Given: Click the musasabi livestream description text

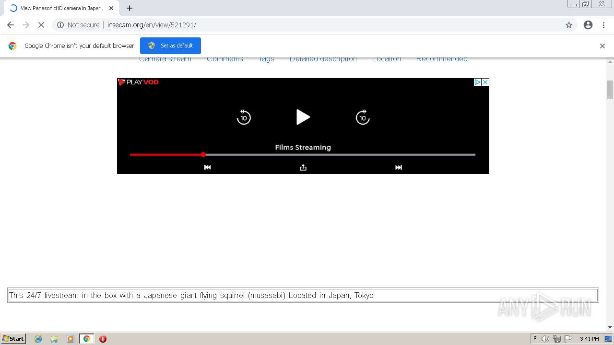Looking at the screenshot, I should tap(191, 295).
